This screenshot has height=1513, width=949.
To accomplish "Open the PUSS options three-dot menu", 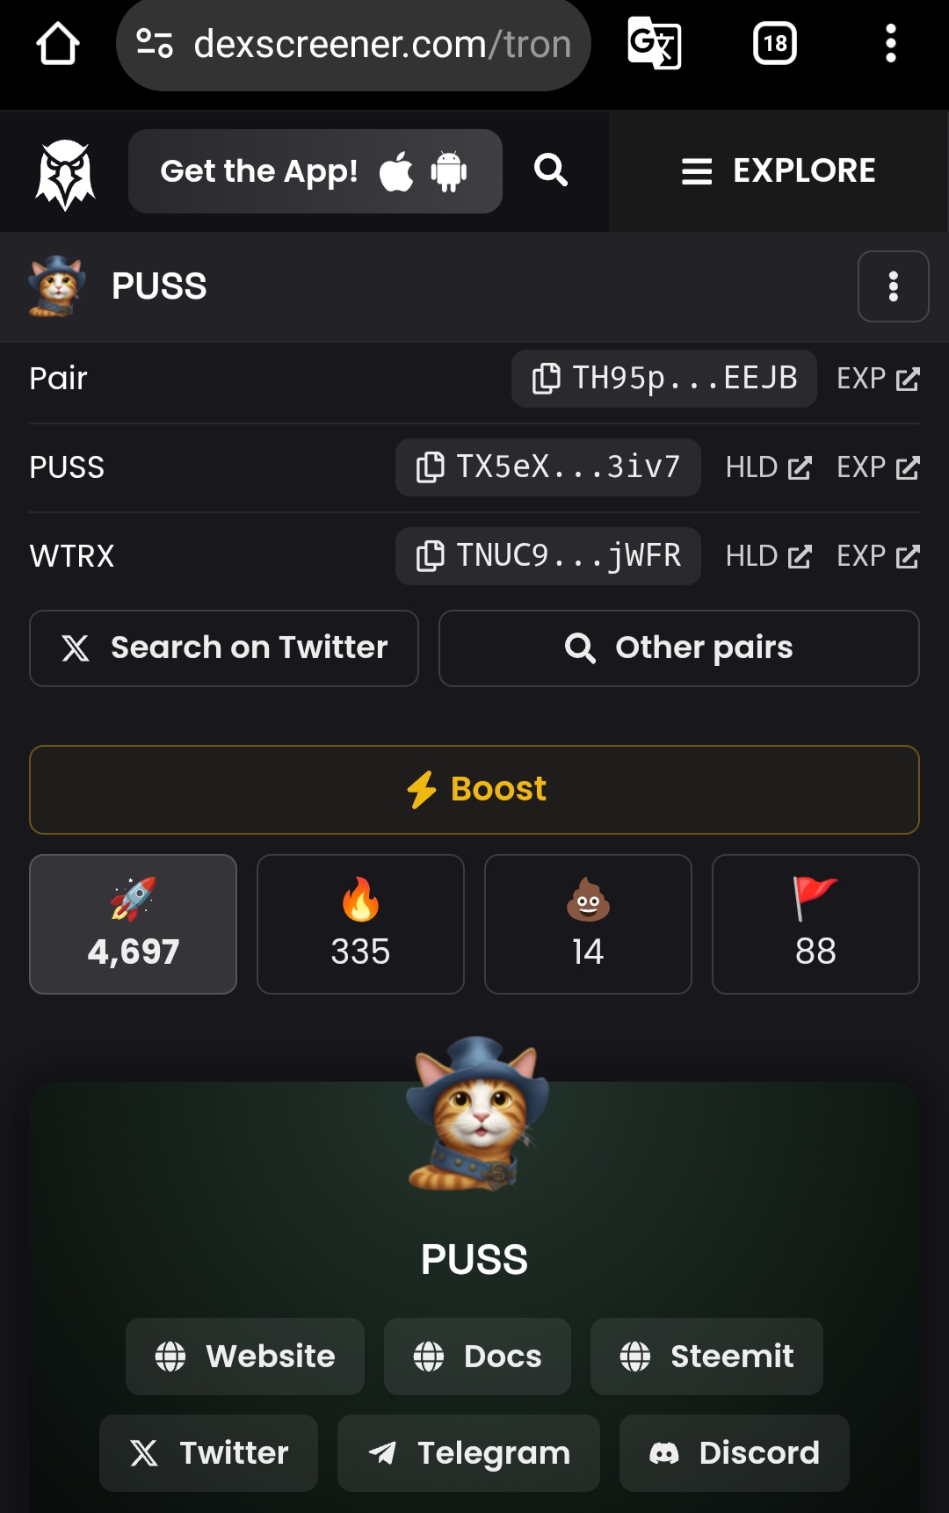I will pos(894,286).
